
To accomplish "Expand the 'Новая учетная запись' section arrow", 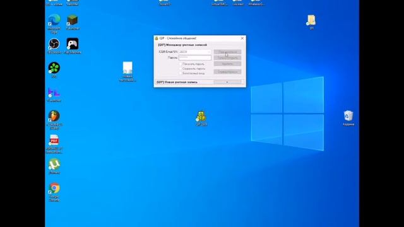I will (227, 82).
